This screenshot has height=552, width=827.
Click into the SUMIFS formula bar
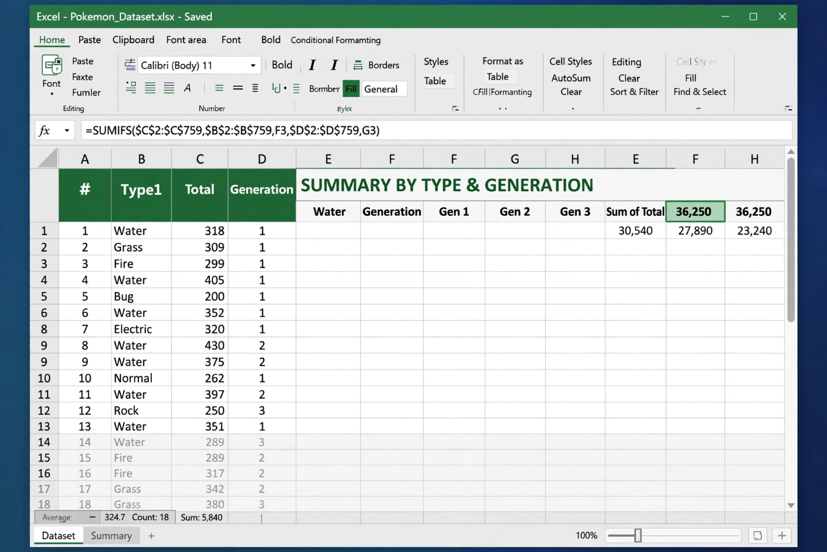[436, 130]
